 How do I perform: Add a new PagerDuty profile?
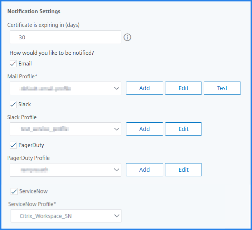[145, 170]
